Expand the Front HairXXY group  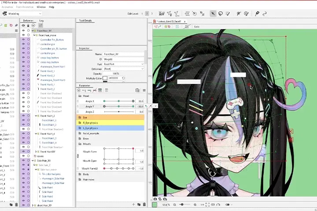click(36, 152)
